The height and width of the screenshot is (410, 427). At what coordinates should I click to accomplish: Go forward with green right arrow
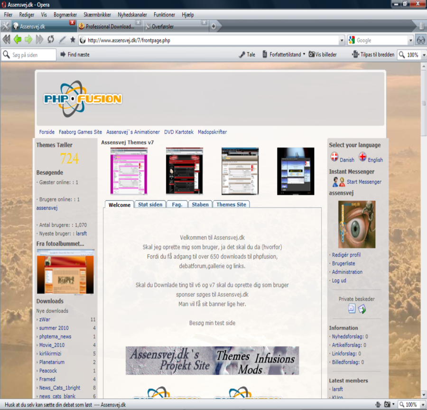(28, 40)
